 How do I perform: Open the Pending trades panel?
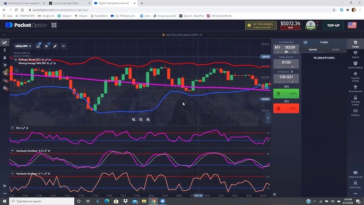point(355,100)
